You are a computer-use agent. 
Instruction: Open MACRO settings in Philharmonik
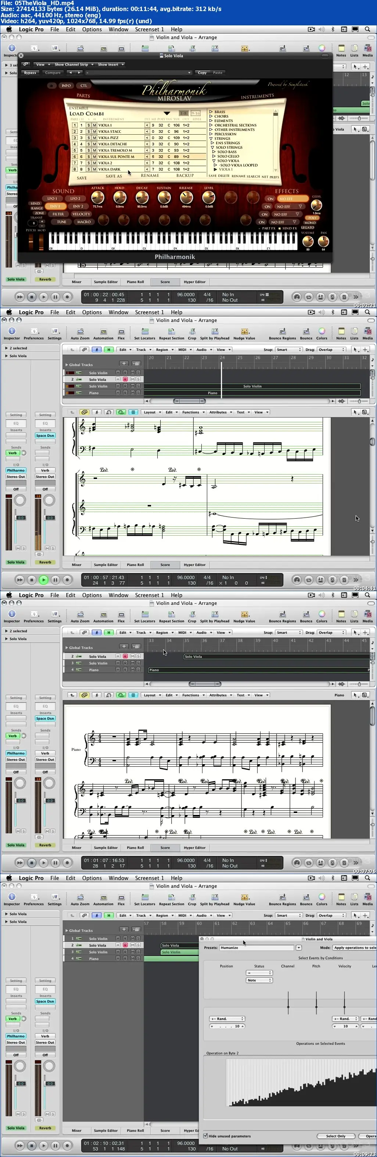[x=84, y=222]
